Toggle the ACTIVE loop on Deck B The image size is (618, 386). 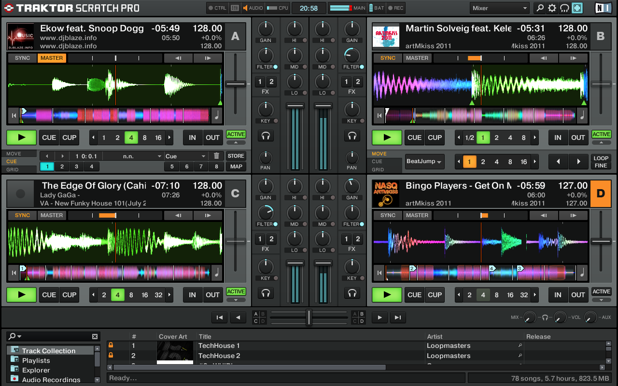tap(601, 134)
